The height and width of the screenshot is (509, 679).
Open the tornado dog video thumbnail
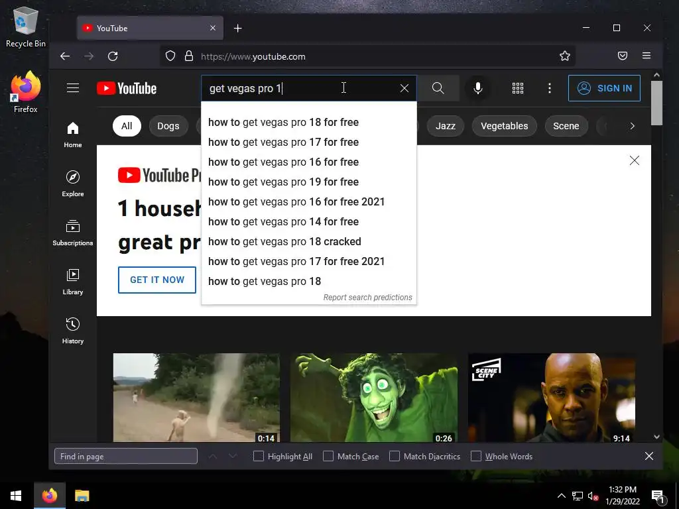point(196,398)
